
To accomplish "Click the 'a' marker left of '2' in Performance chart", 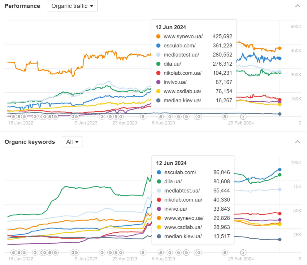I will click(x=225, y=117).
